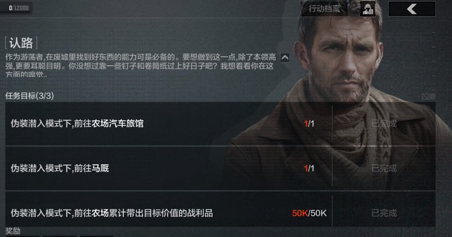Click the 1/1 progress on 农场汽车旅馆 row
Screen dimensions: 452x237
[x=309, y=124]
